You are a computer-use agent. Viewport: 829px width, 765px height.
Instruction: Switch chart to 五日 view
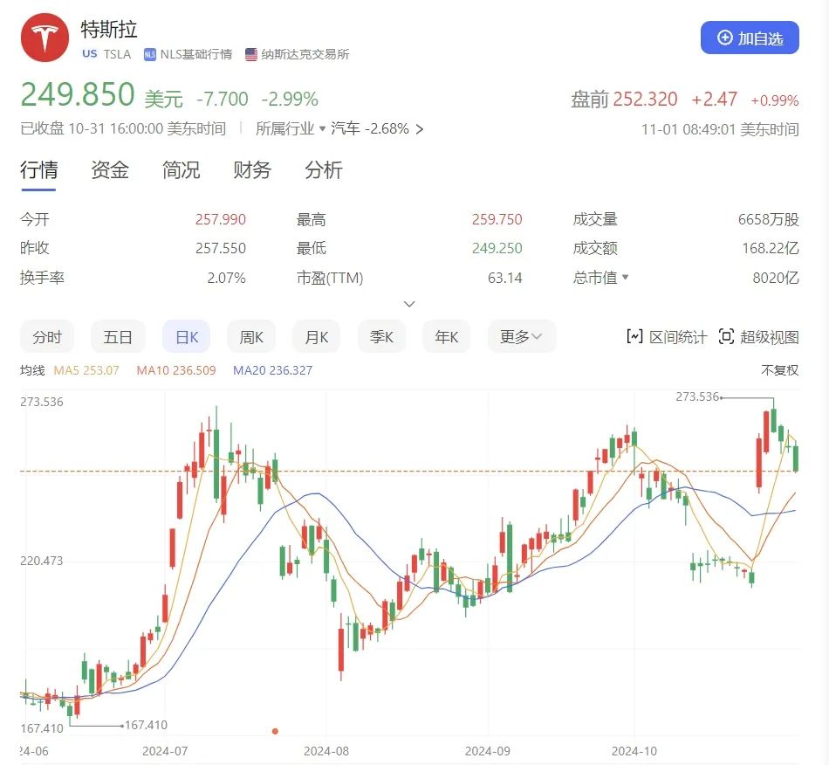[118, 337]
